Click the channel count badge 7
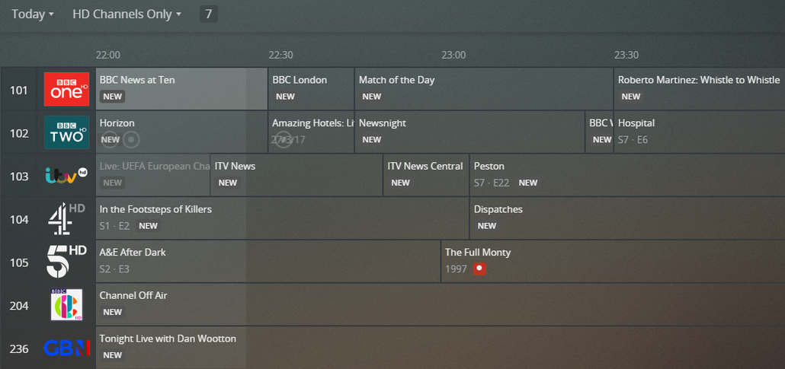Screen dimensions: 785x369 [209, 14]
